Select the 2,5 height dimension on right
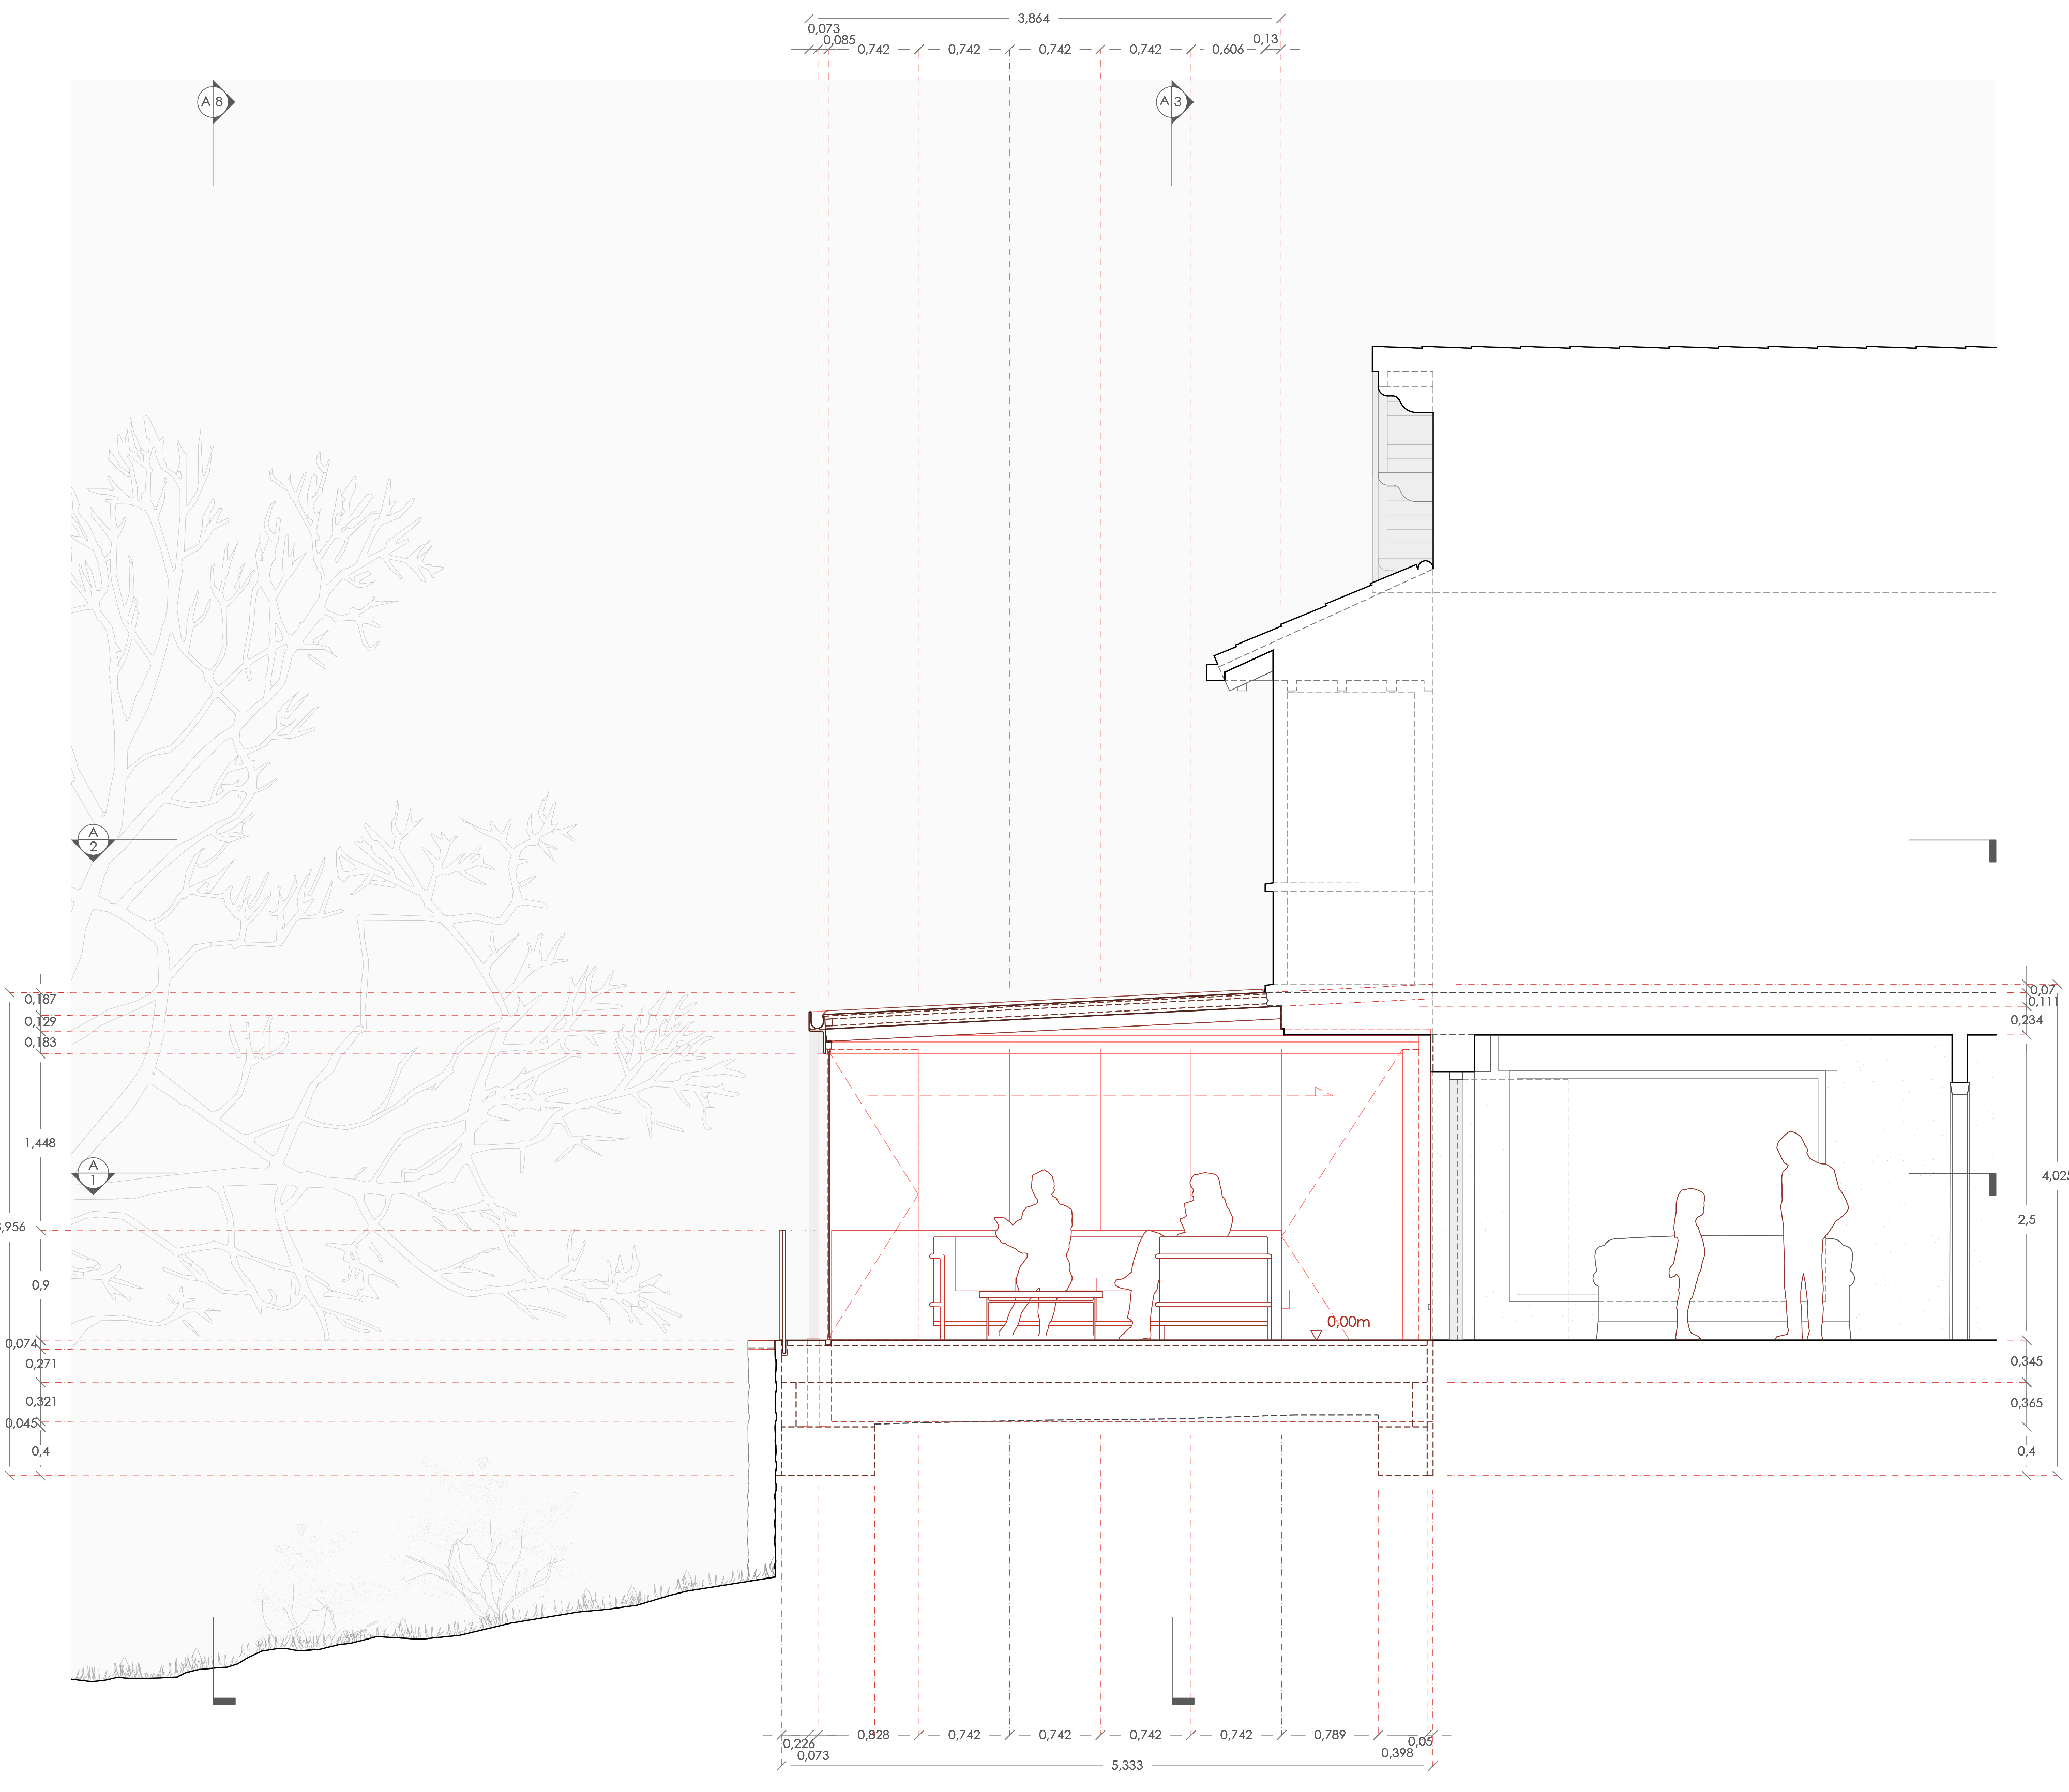This screenshot has height=1792, width=2069. click(x=2026, y=1220)
